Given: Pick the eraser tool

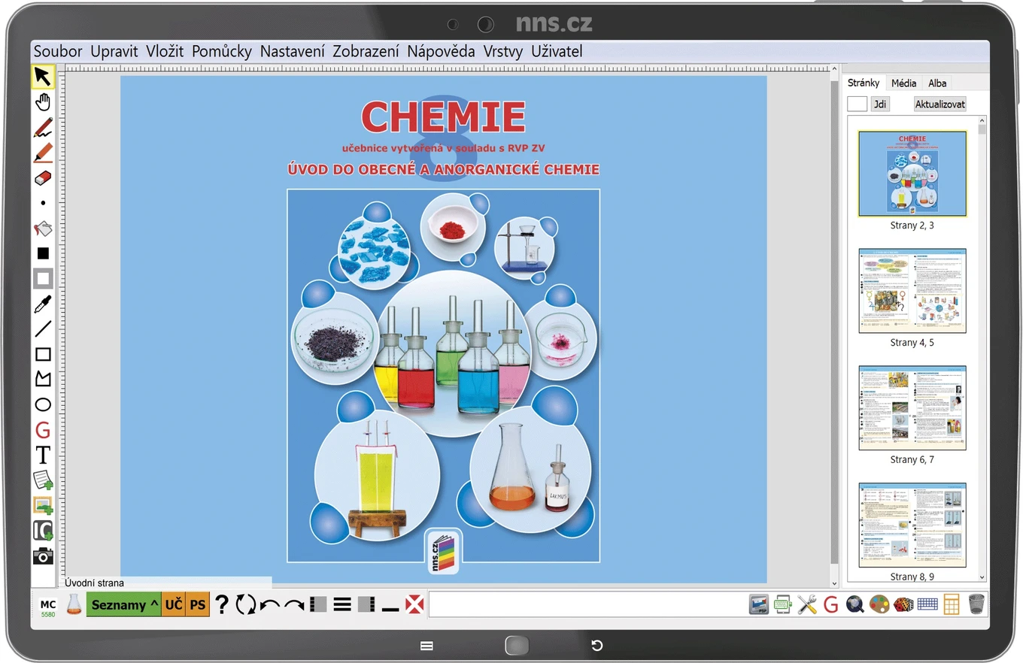Looking at the screenshot, I should coord(43,177).
